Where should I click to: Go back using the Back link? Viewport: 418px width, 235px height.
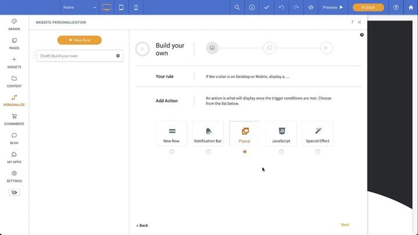coord(142,225)
